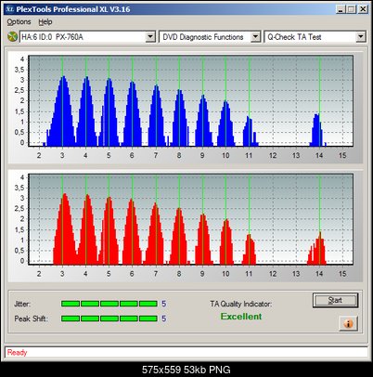Click the Jitter green level bar
Image resolution: width=373 pixels, height=377 pixels.
click(x=109, y=304)
